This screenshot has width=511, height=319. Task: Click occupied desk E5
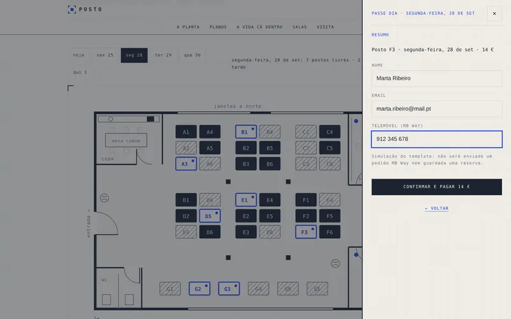pyautogui.click(x=270, y=216)
